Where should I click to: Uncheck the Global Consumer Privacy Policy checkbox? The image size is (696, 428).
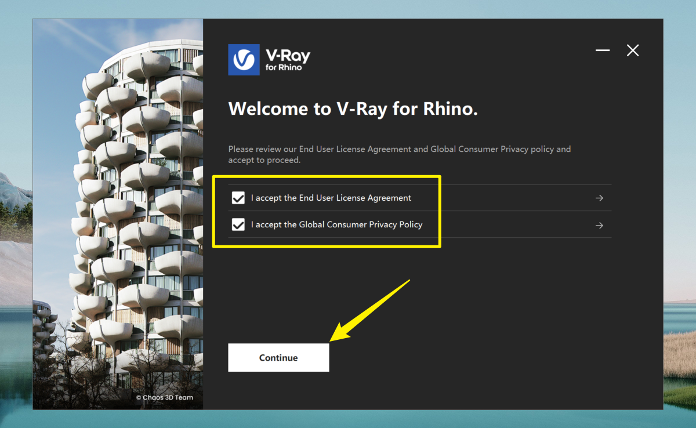238,225
